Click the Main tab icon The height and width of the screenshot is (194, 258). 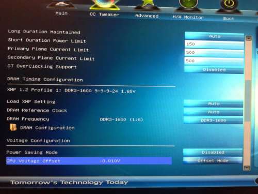click(x=61, y=4)
